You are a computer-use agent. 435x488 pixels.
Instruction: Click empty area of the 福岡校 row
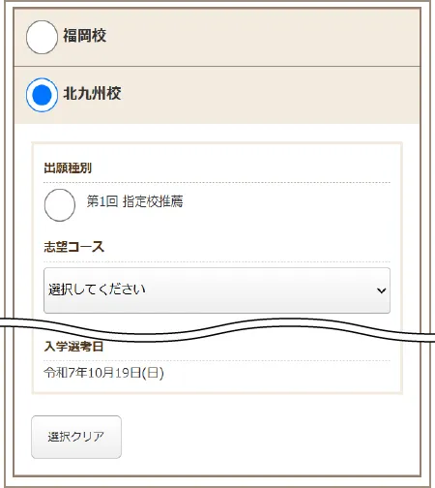(258, 37)
